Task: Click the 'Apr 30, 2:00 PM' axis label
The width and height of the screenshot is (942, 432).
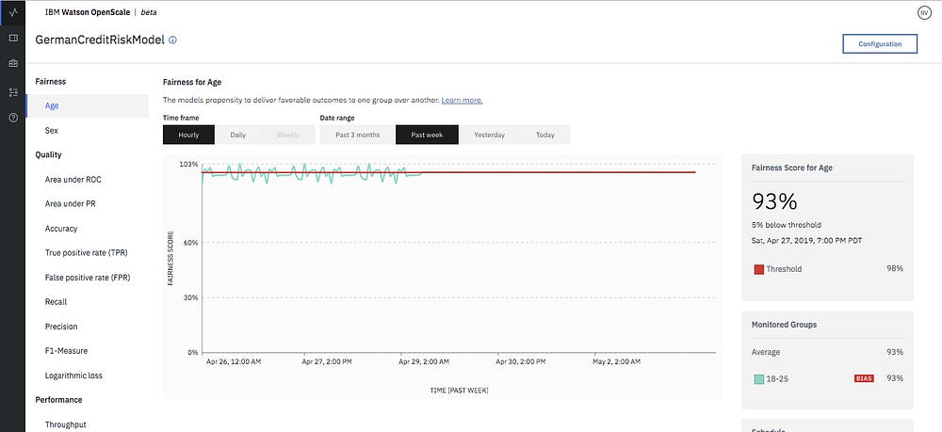Action: (x=520, y=361)
